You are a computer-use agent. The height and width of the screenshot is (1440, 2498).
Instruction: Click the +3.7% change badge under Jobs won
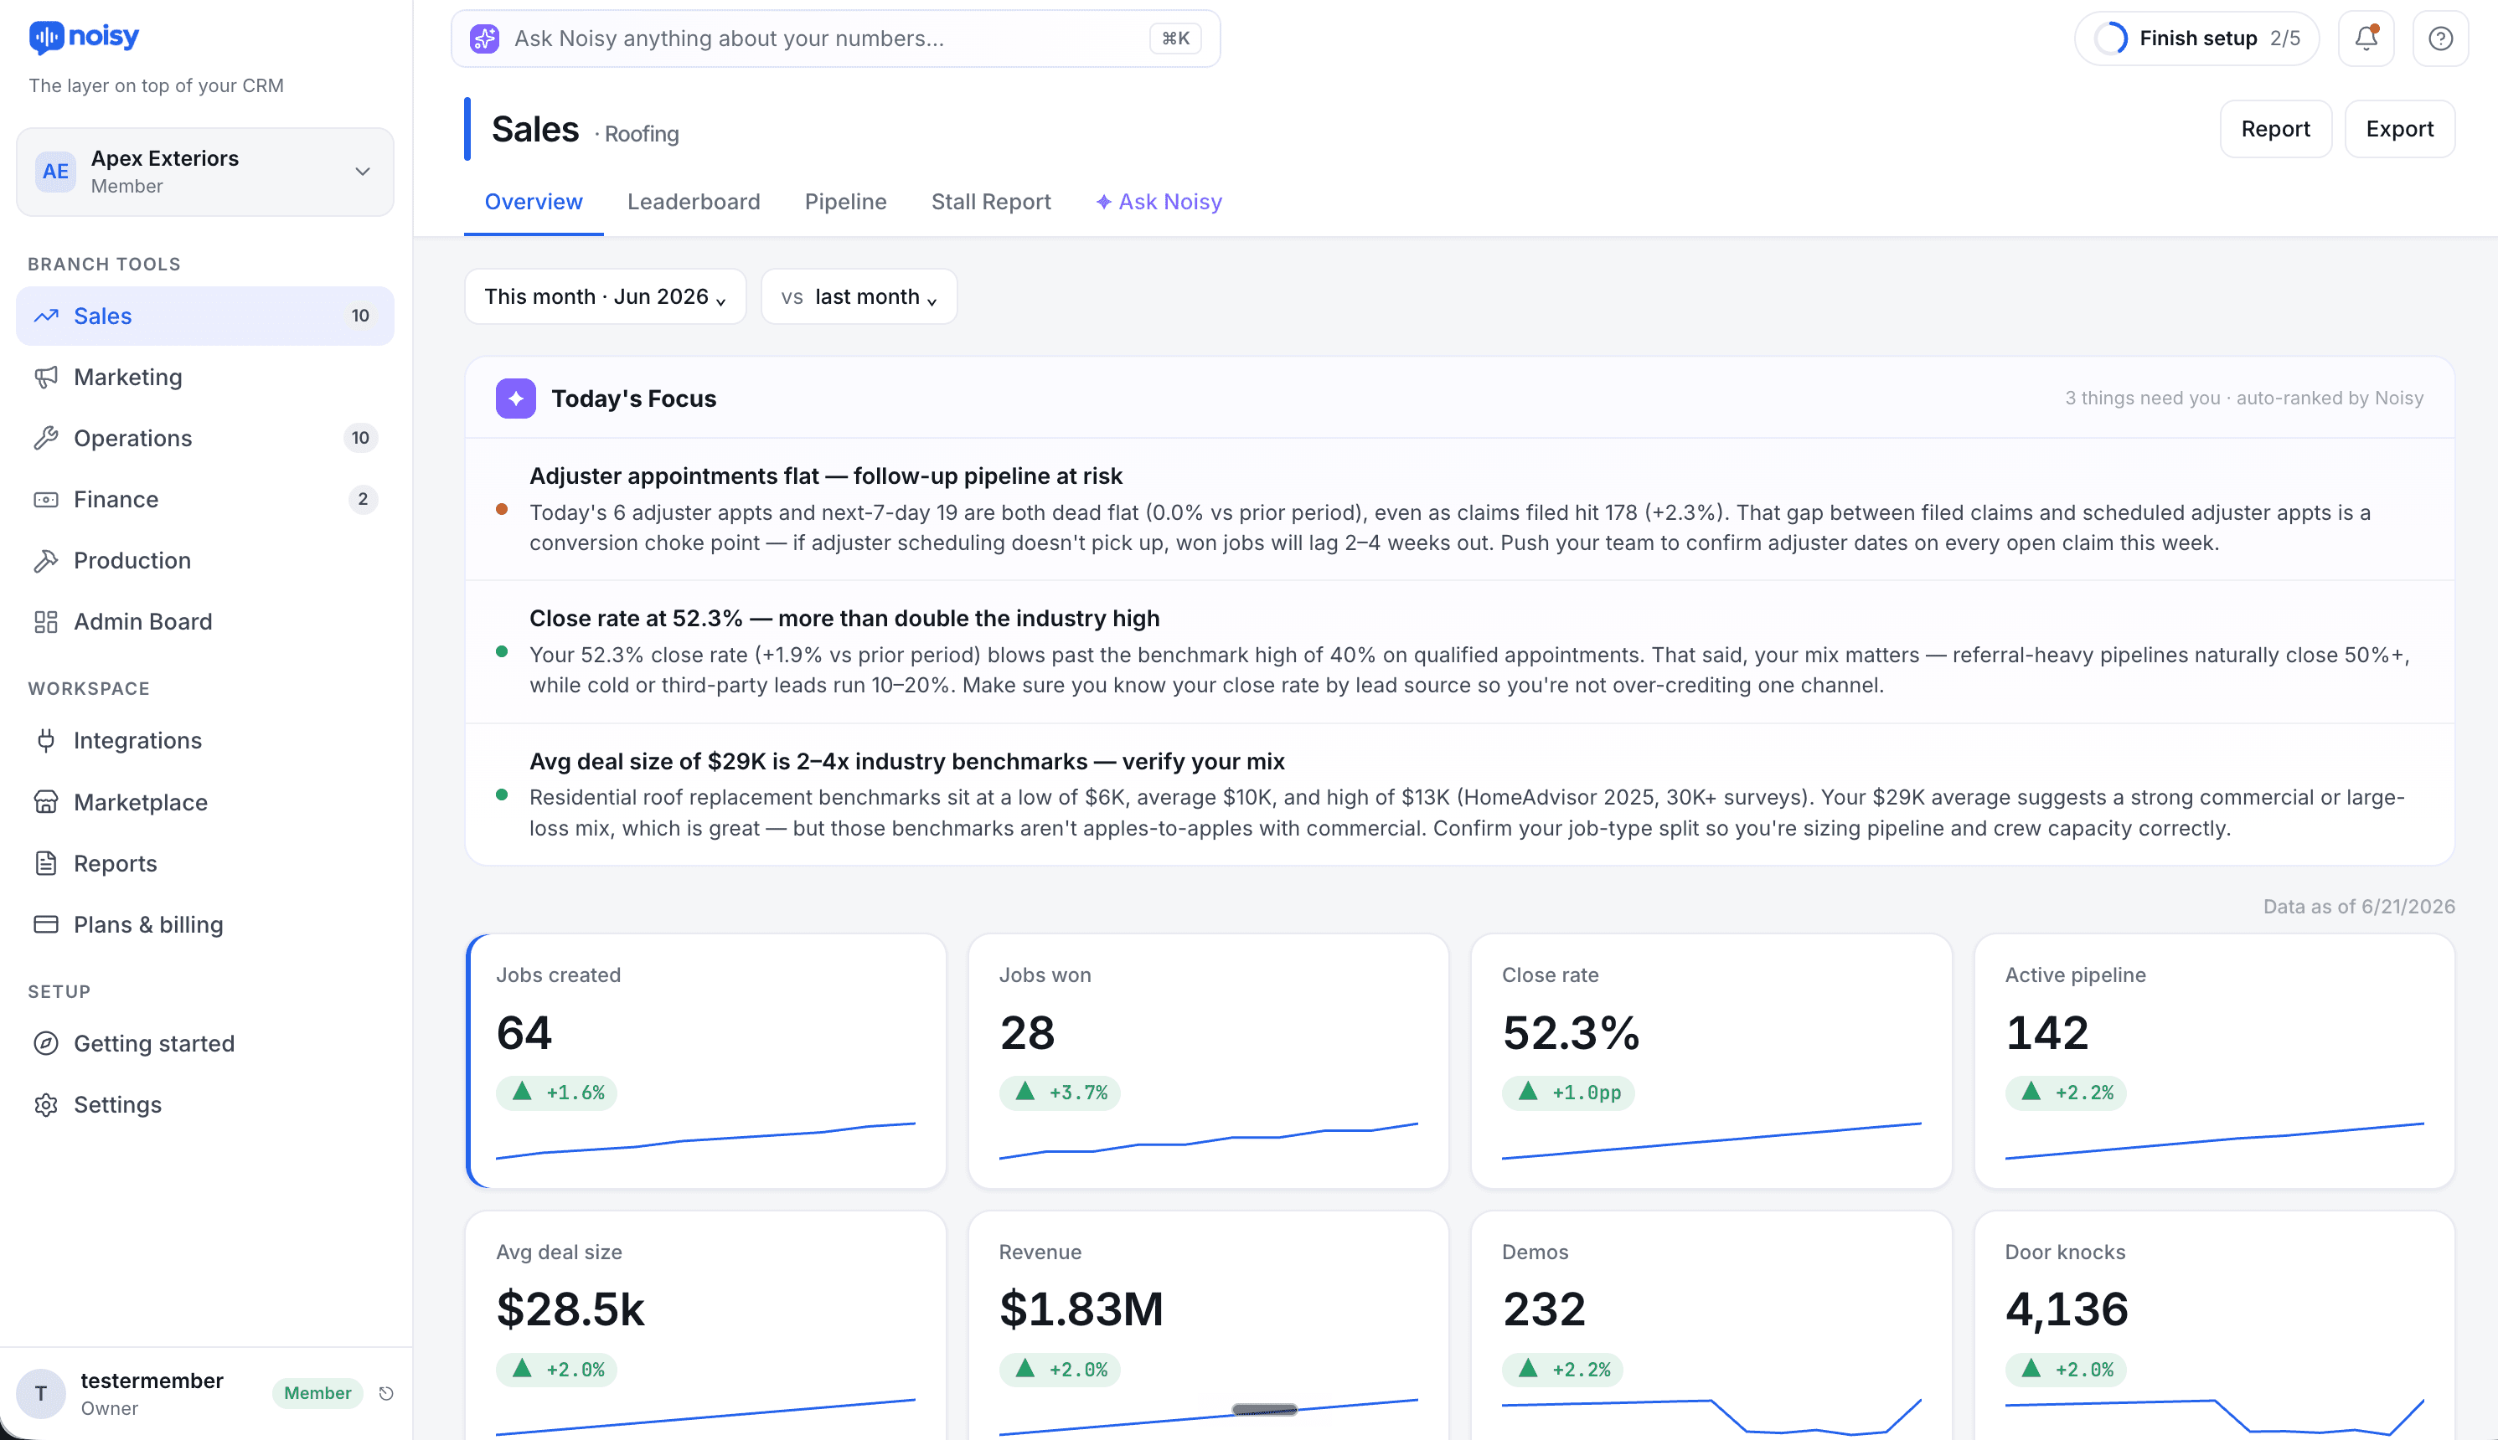click(1060, 1093)
